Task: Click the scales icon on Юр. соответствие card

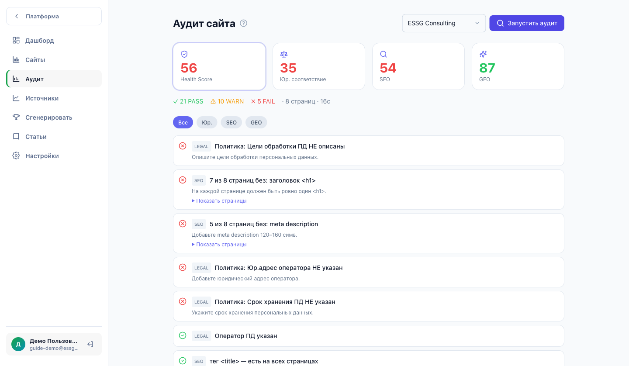Action: 284,54
